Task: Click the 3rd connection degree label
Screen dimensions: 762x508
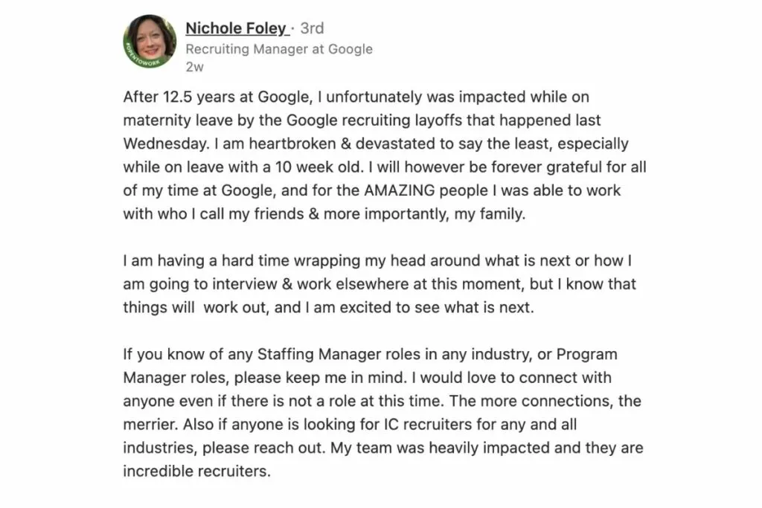Action: point(312,28)
